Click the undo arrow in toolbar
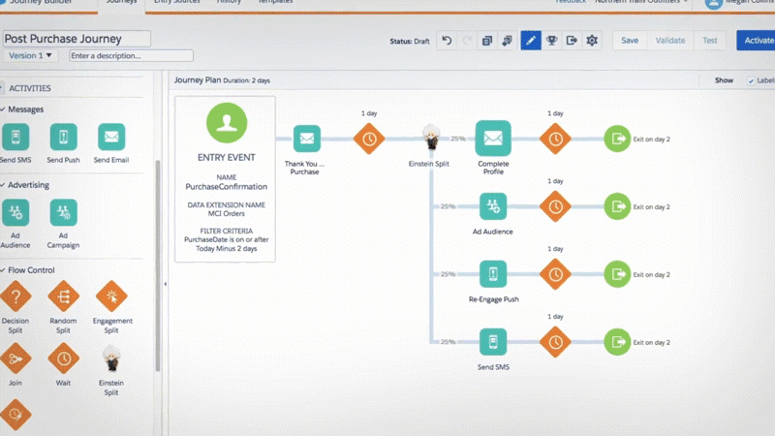775x436 pixels. point(446,41)
